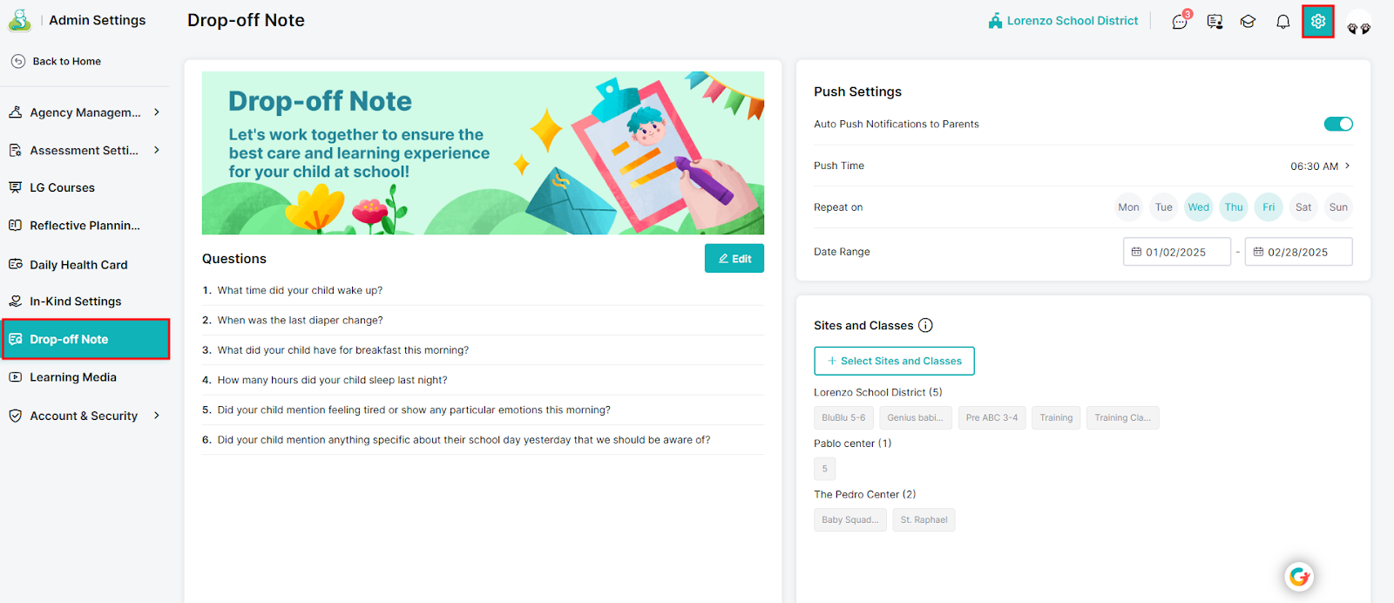Viewport: 1394px width, 603px height.
Task: Click the Google assistant floating icon
Action: pyautogui.click(x=1299, y=576)
